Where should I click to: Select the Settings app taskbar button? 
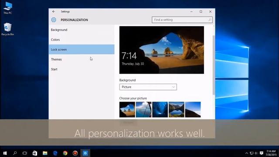[x=85, y=153]
